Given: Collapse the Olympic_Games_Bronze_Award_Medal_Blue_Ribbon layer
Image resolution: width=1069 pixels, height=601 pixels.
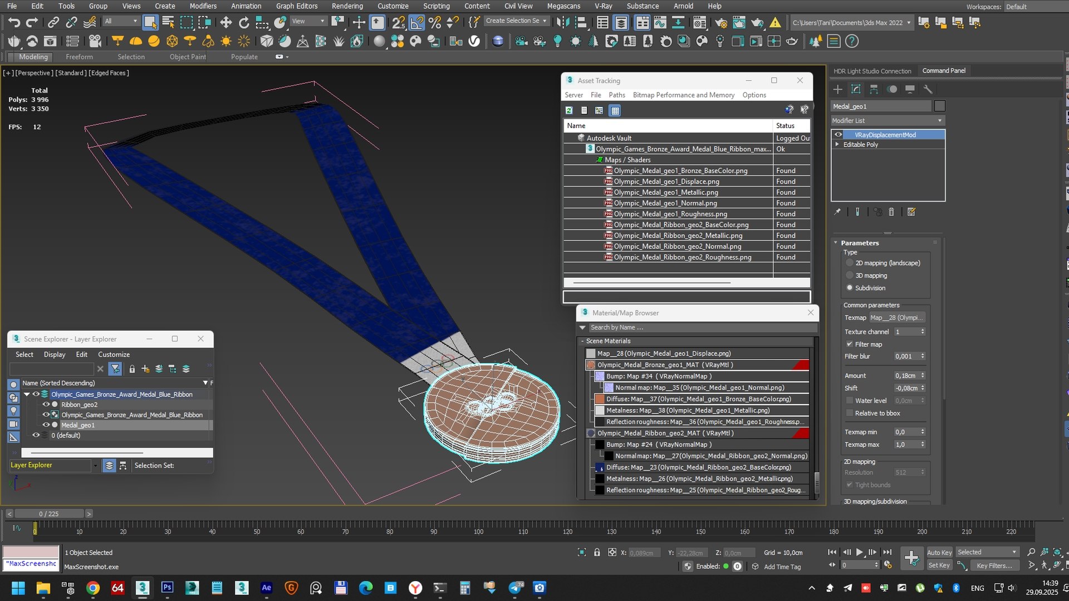Looking at the screenshot, I should [x=27, y=394].
